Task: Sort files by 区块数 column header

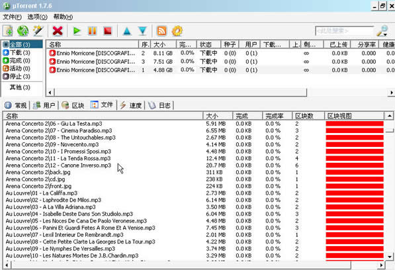Action: coord(308,116)
